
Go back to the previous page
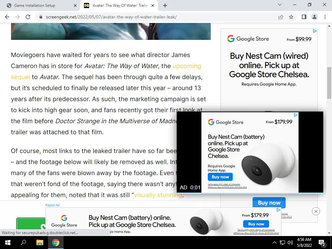pyautogui.click(x=7, y=17)
